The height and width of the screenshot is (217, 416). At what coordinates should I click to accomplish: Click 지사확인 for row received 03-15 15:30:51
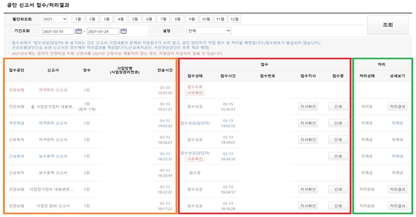click(x=308, y=107)
